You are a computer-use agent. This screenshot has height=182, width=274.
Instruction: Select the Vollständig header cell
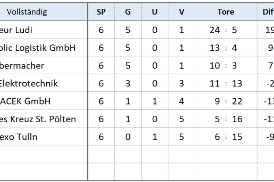pyautogui.click(x=44, y=12)
